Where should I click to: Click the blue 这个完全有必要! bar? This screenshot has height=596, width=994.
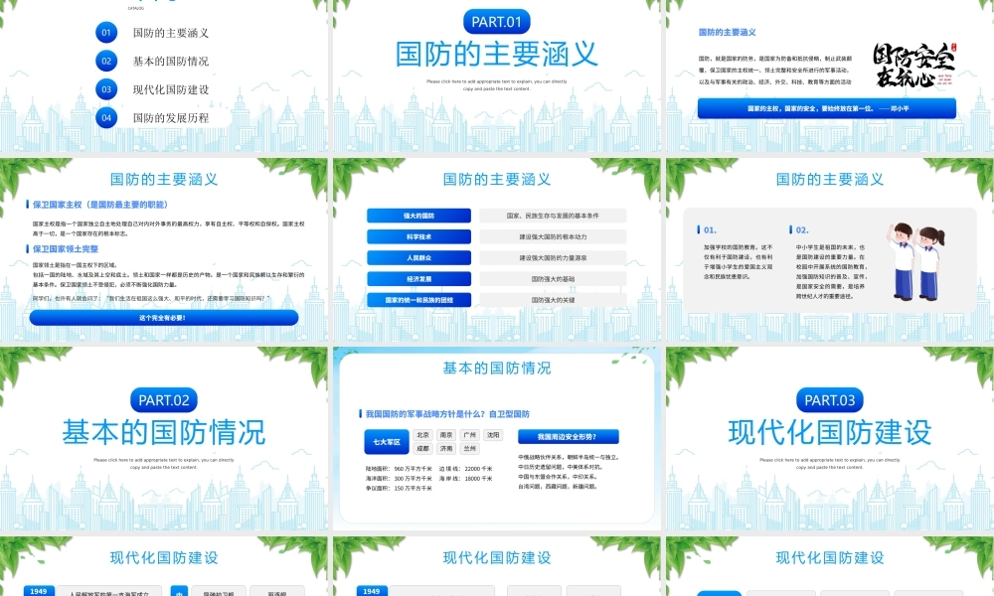(164, 318)
